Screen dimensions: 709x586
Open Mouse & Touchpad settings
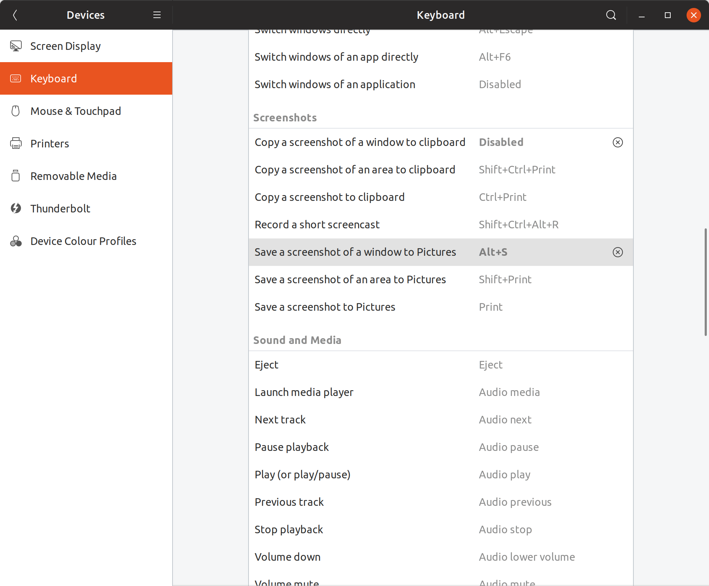point(86,111)
